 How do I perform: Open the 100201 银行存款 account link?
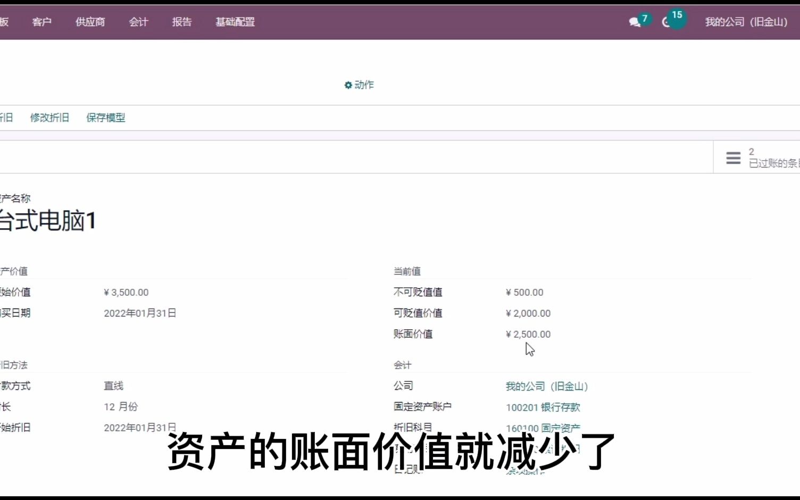[x=543, y=407]
